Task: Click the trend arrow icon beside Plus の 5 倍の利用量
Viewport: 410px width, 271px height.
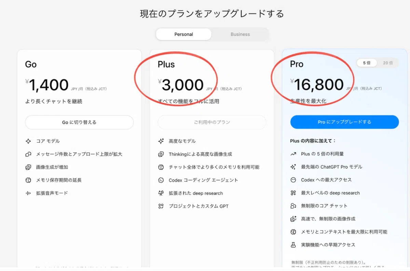Action: coord(293,154)
